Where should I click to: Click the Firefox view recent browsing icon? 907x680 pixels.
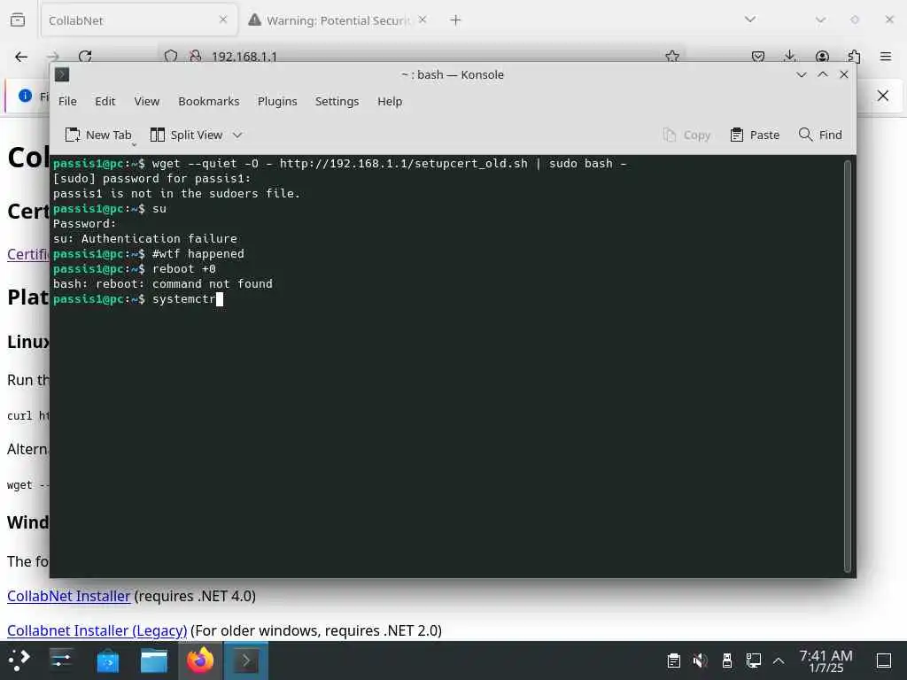pos(18,20)
